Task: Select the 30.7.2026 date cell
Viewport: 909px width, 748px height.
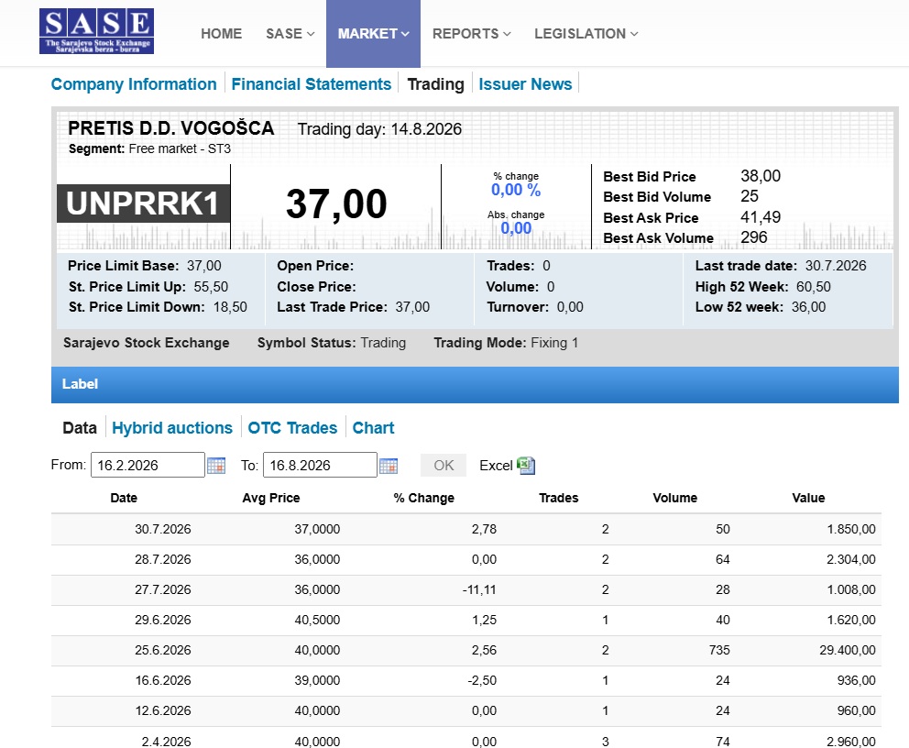Action: click(x=163, y=530)
